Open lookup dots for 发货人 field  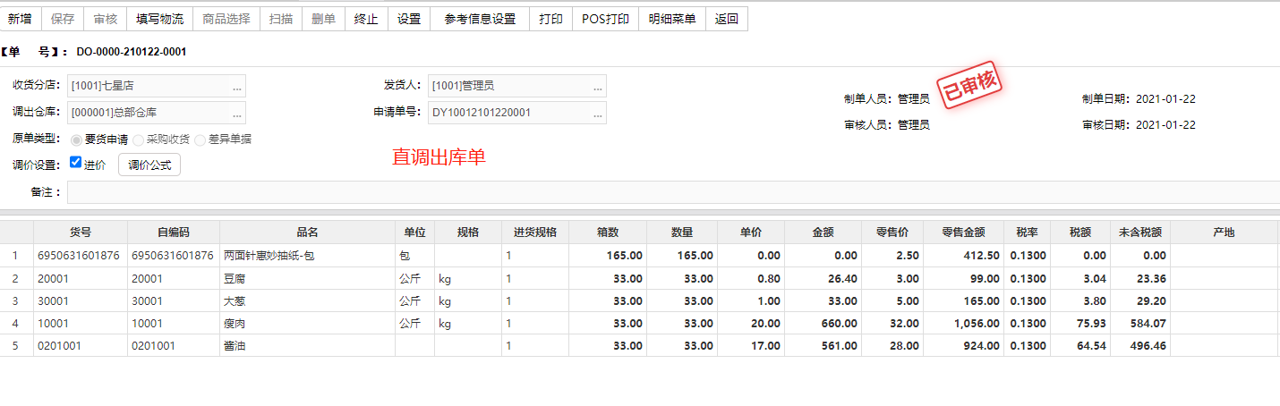pyautogui.click(x=598, y=87)
